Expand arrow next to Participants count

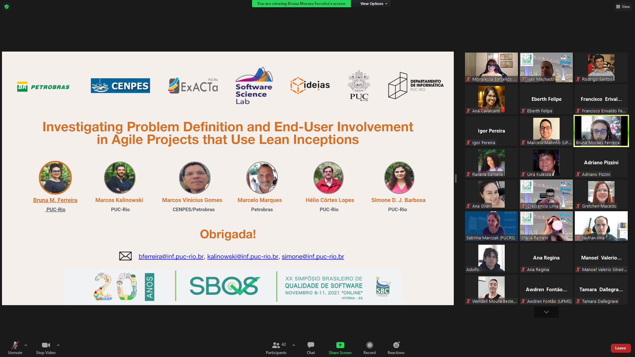coord(294,345)
